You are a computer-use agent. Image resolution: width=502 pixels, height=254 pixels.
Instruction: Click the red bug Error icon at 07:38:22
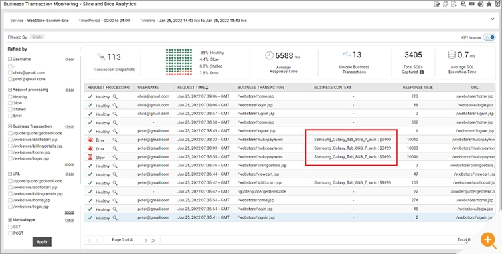point(90,140)
